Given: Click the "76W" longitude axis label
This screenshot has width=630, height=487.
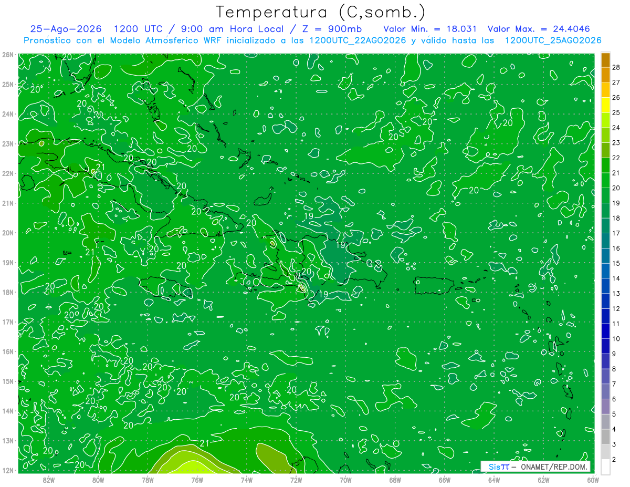Looking at the screenshot, I should (197, 480).
